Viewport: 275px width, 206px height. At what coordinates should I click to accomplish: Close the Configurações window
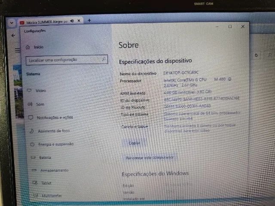(x=243, y=27)
